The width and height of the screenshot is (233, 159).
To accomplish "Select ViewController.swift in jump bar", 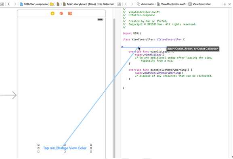I will [171, 4].
